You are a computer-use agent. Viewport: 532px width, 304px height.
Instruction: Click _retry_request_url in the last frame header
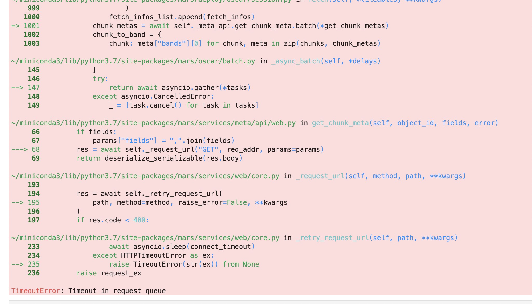pyautogui.click(x=332, y=238)
